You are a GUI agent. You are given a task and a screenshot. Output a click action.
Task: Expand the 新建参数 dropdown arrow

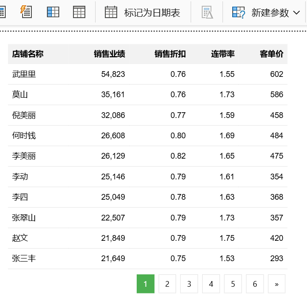[296, 13]
